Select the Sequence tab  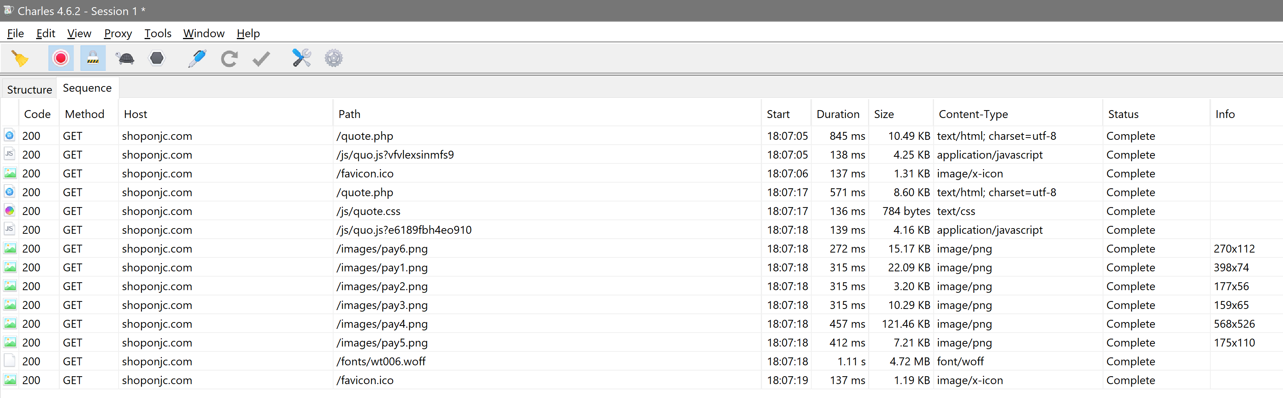click(87, 88)
